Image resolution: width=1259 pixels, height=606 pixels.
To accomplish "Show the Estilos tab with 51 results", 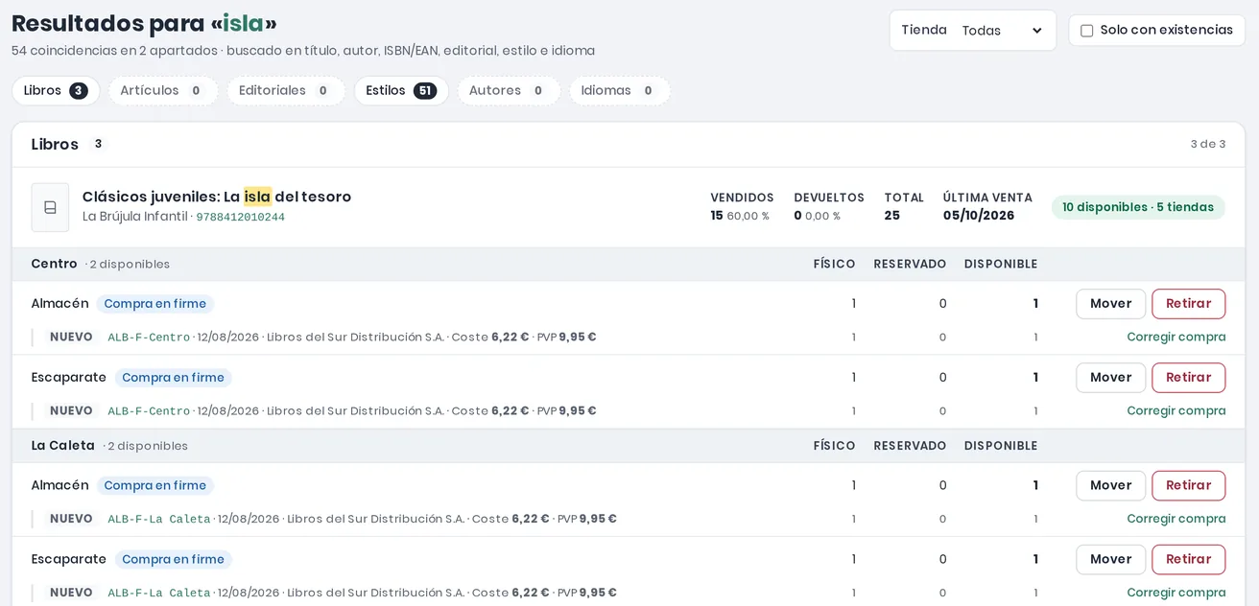I will [401, 91].
